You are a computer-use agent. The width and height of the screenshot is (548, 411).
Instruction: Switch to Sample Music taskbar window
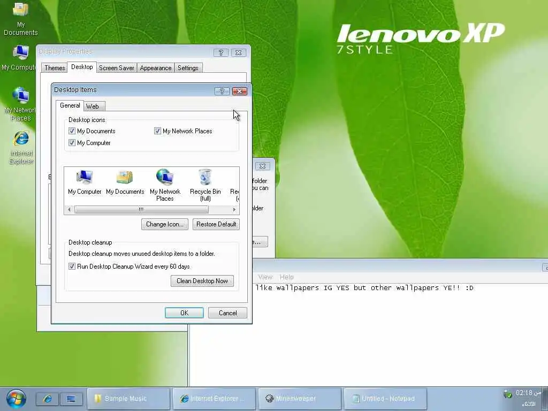pos(128,398)
